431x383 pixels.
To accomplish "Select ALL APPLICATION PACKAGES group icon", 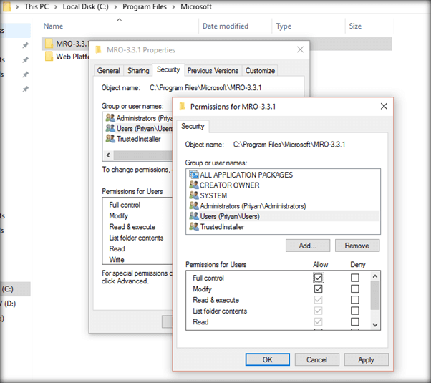I will 194,175.
